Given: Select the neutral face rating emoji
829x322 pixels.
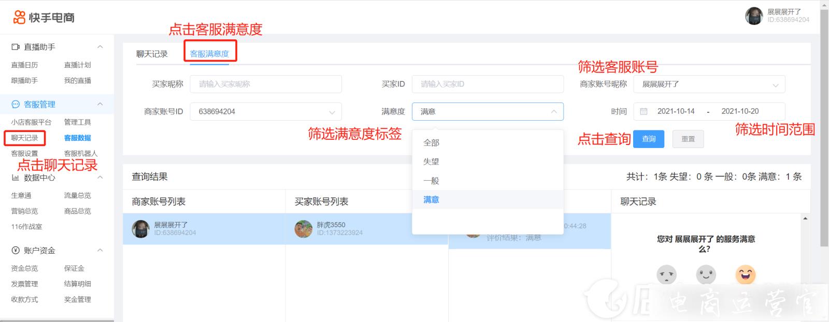Looking at the screenshot, I should click(706, 274).
